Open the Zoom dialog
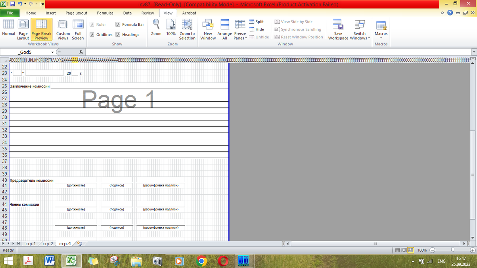The width and height of the screenshot is (477, 268). (x=156, y=28)
